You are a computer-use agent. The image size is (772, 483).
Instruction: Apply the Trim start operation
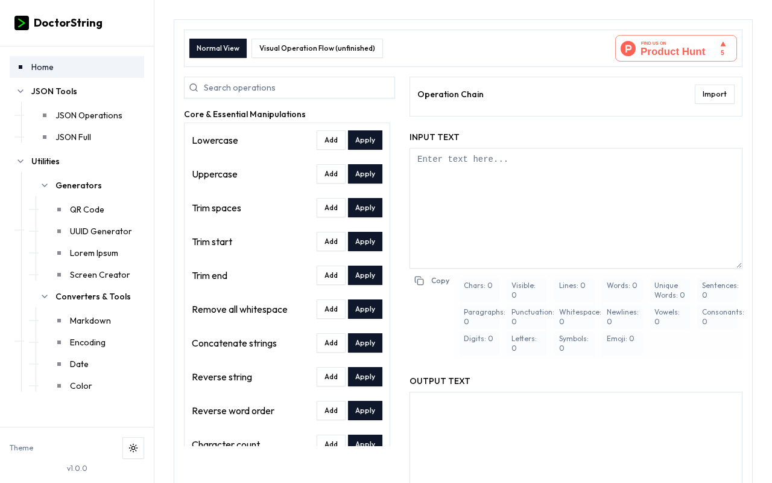(365, 241)
